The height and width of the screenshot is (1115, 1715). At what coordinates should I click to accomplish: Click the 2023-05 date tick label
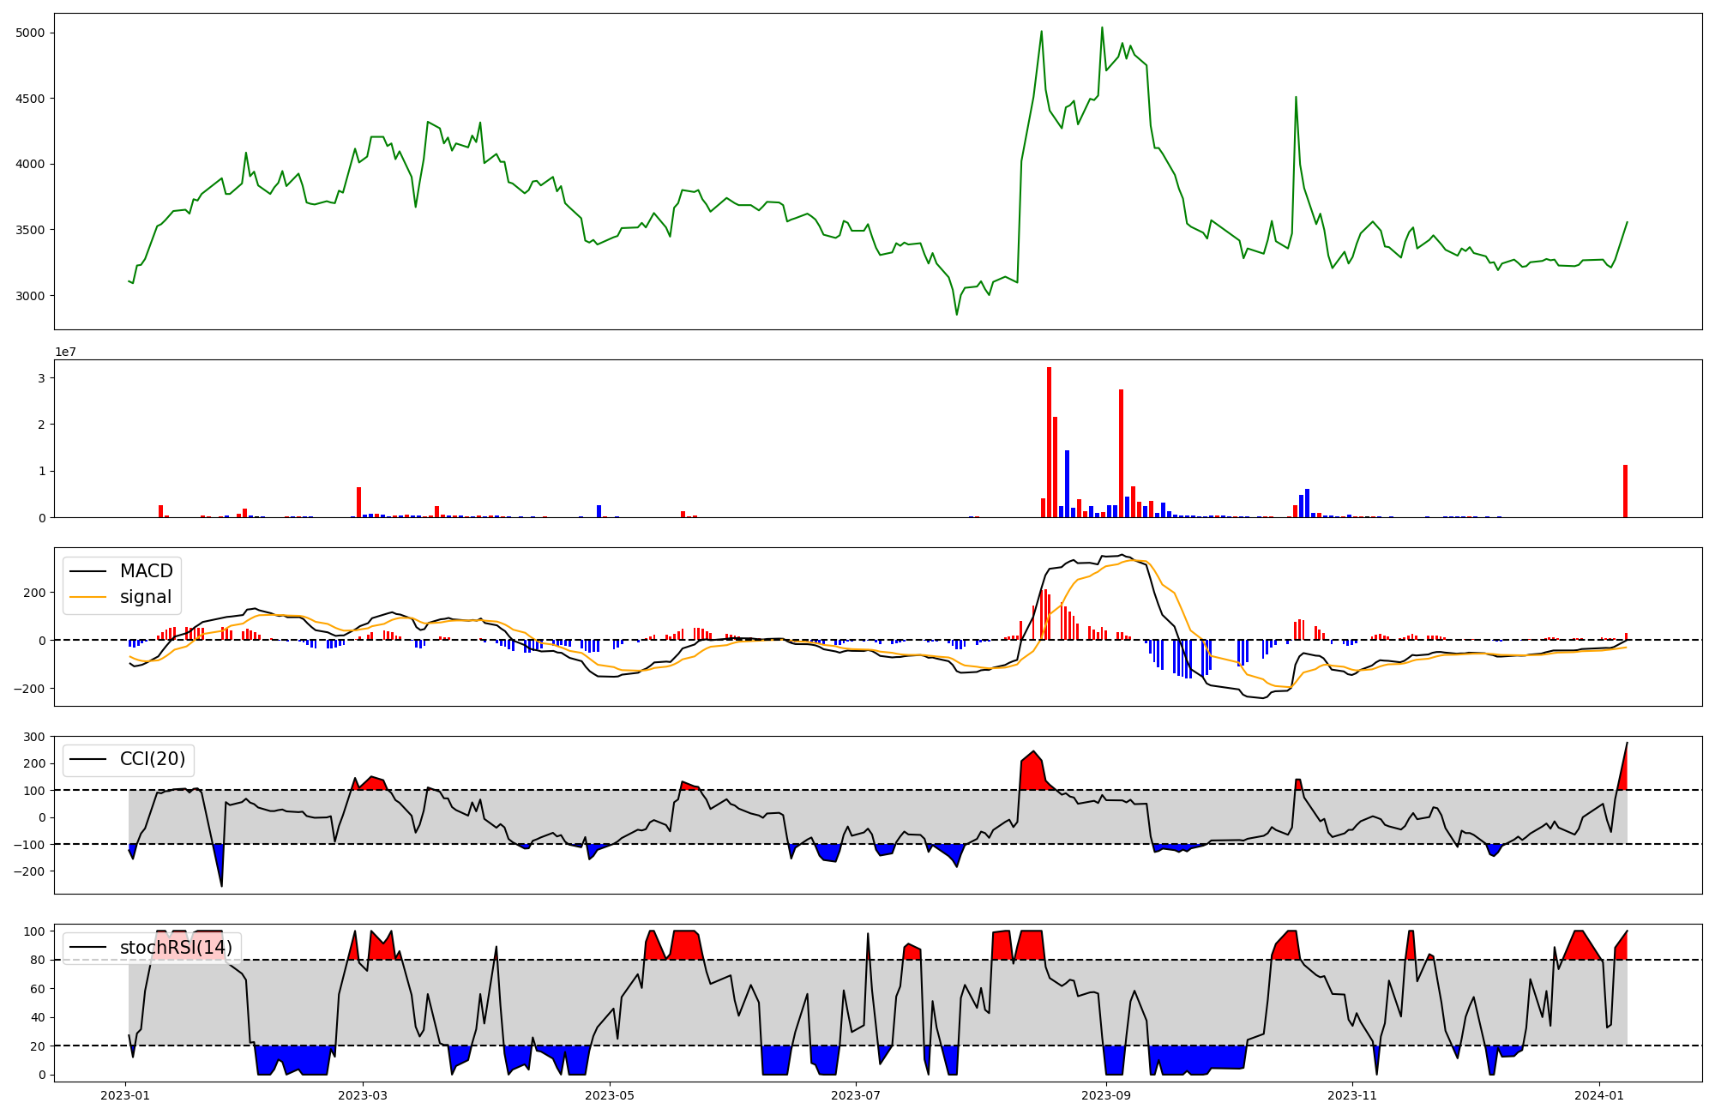(x=610, y=1095)
